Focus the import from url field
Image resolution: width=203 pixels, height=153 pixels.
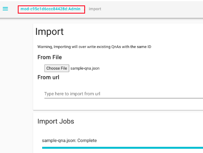124,94
